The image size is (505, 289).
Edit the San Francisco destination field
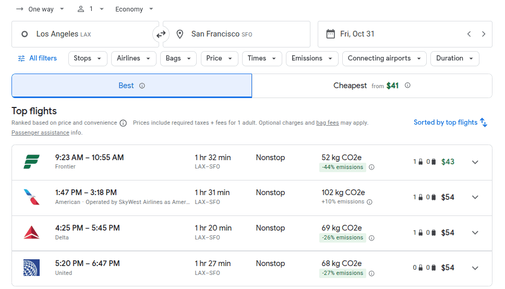coord(237,34)
